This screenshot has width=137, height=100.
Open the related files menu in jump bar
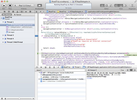tap(37, 12)
